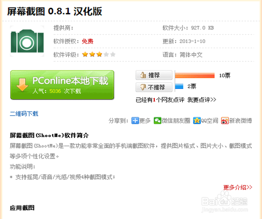Click the orange 10票 vote bar
Viewport: 263px width, 219px height.
(195, 75)
